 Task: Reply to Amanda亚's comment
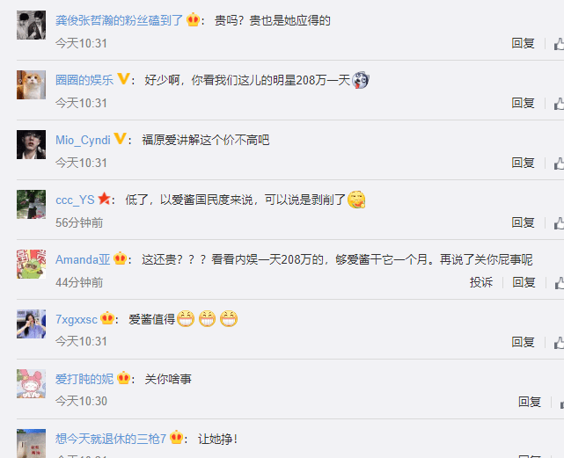tap(524, 282)
